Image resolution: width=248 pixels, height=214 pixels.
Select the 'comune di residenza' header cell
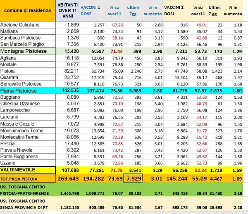tap(28, 11)
